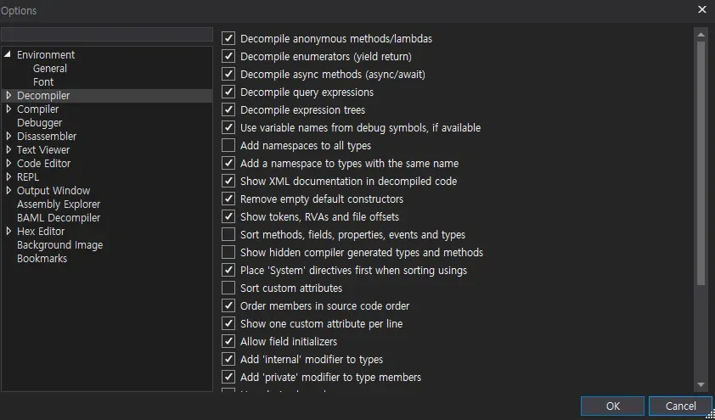This screenshot has height=420, width=715.
Task: Uncheck Decompile anonymous methods/lambdas
Action: [x=228, y=38]
